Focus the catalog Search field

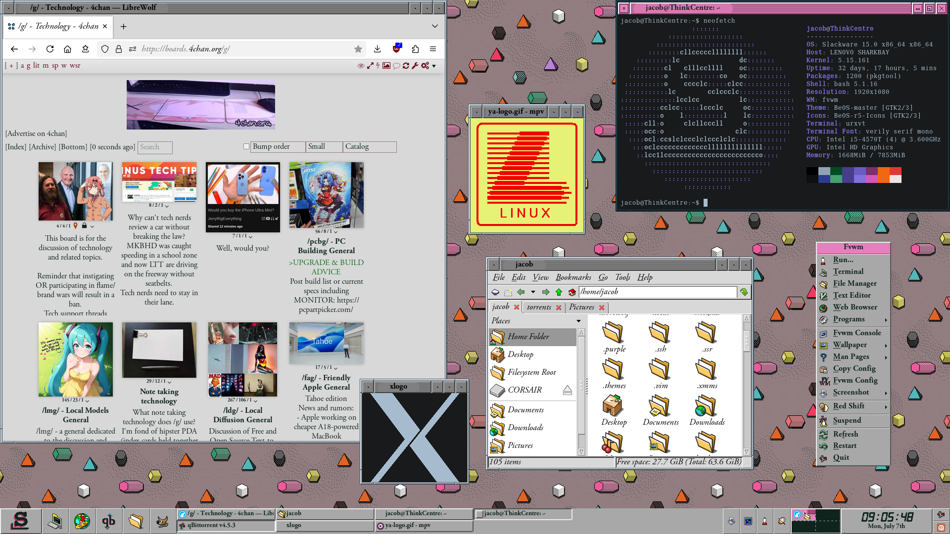(155, 147)
